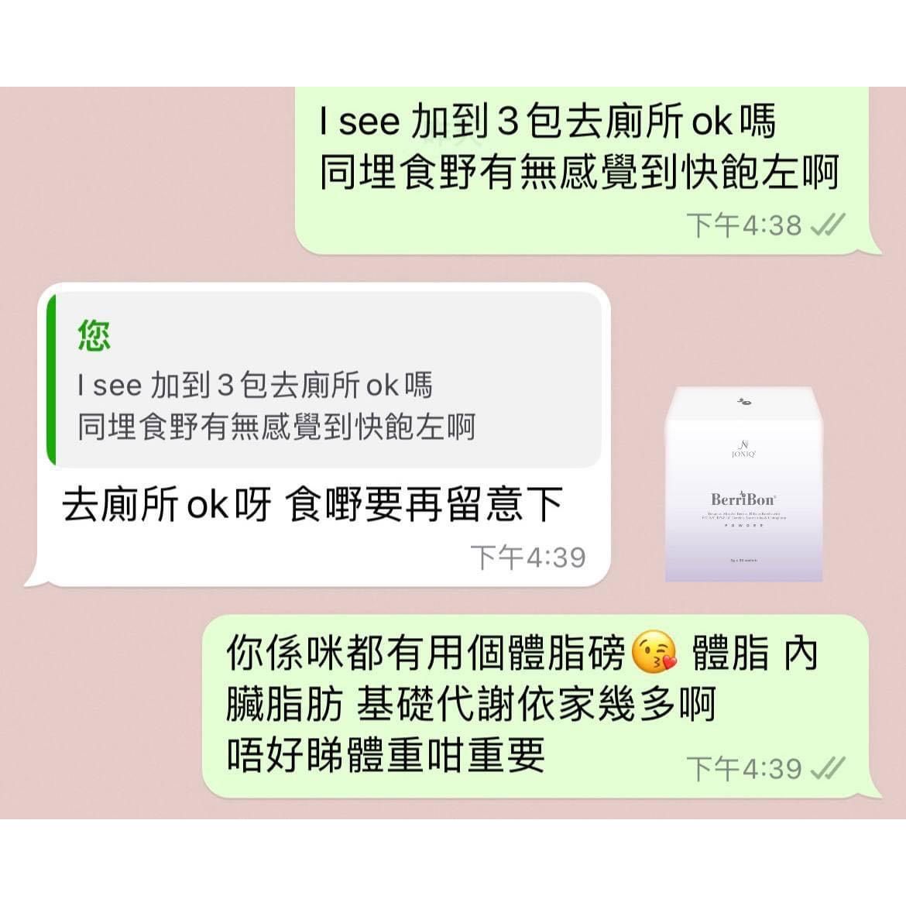
Task: Click the BerriBon product box image
Action: pos(743,484)
